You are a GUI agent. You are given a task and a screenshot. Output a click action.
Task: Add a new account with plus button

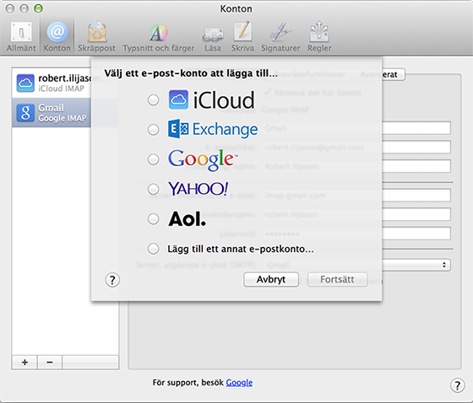(24, 362)
